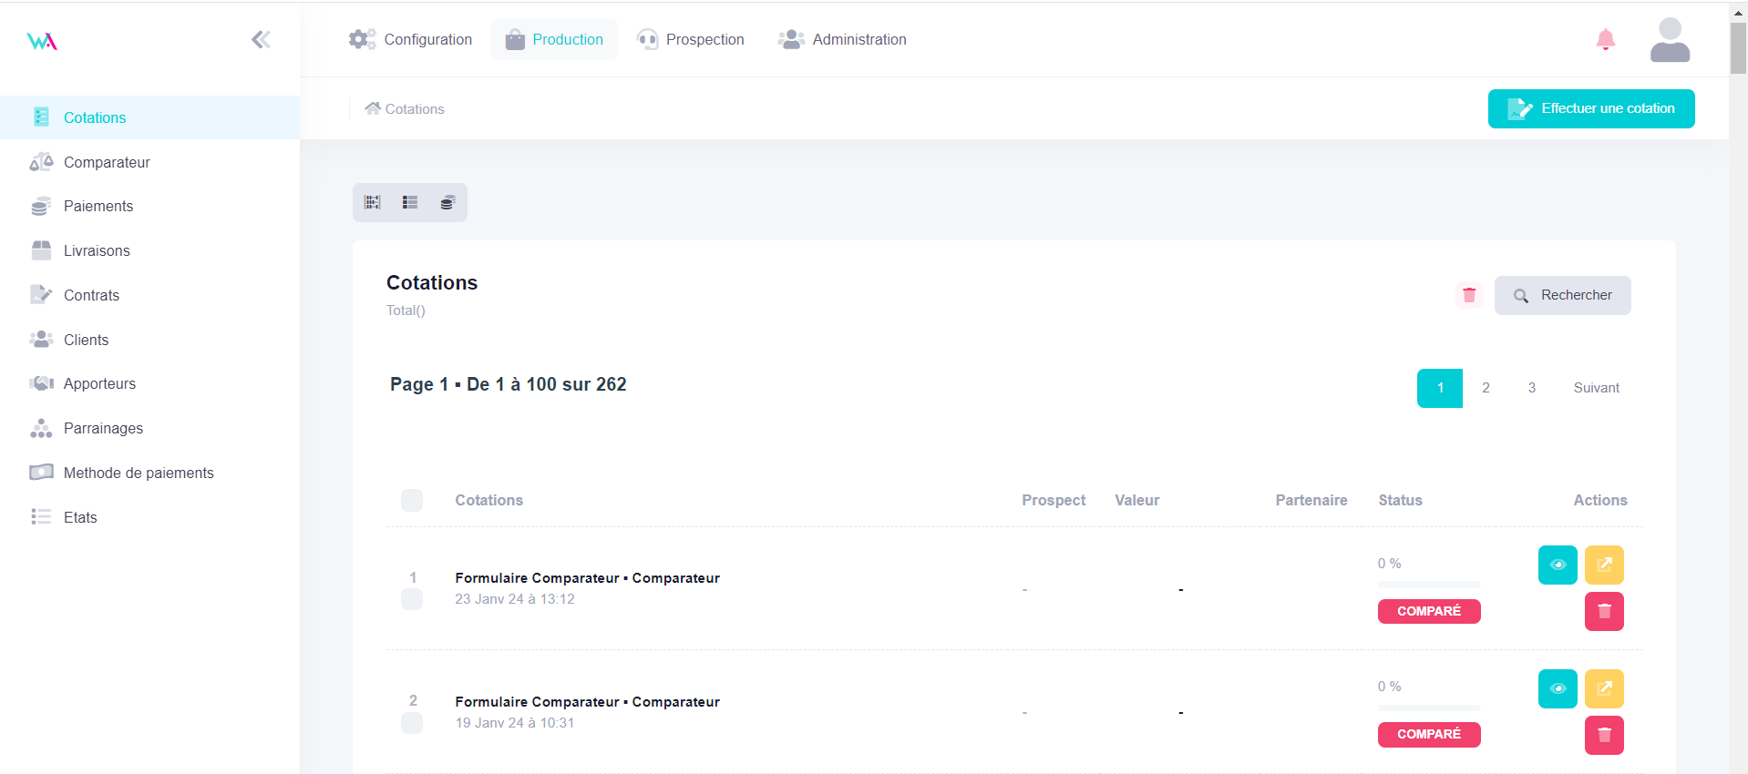Collapse the sidebar with double chevron
This screenshot has width=1748, height=774.
(x=261, y=39)
